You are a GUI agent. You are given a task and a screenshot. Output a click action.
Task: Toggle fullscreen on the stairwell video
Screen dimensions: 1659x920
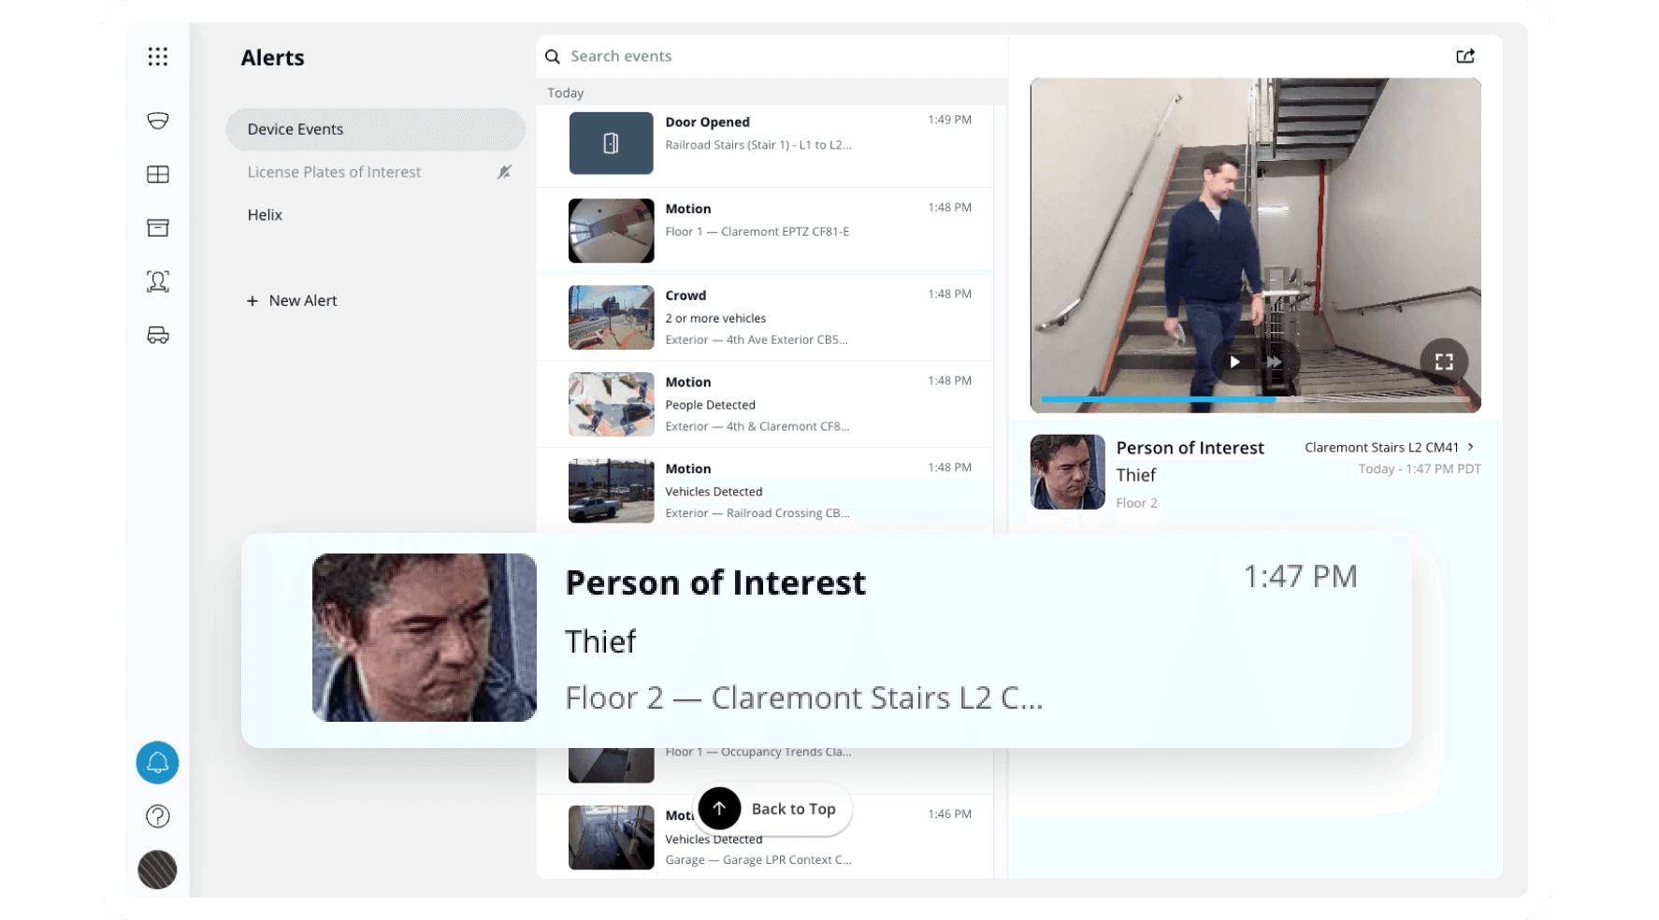1444,361
